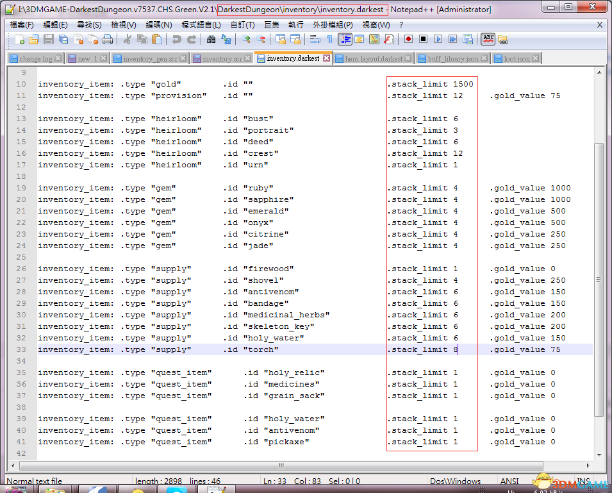612x493 pixels.
Task: Open the 巨集 menu
Action: pos(272,25)
